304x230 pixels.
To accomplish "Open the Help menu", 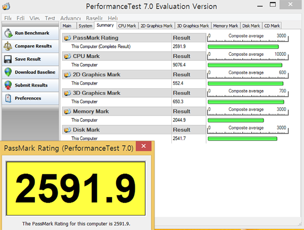I will click(112, 18).
